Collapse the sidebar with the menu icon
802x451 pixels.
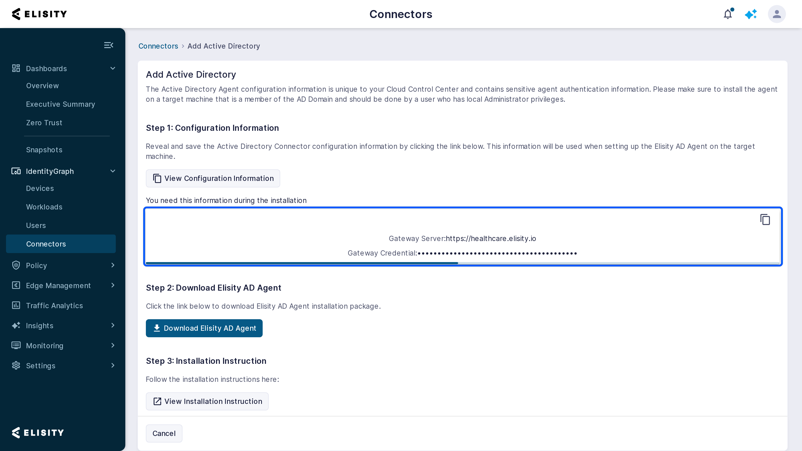pos(109,45)
